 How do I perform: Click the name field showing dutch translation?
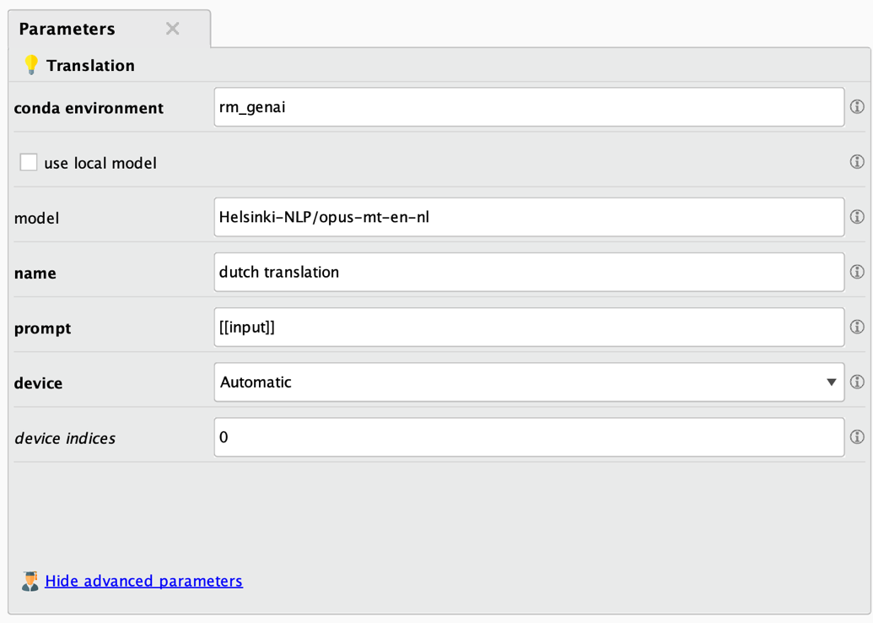coord(528,272)
